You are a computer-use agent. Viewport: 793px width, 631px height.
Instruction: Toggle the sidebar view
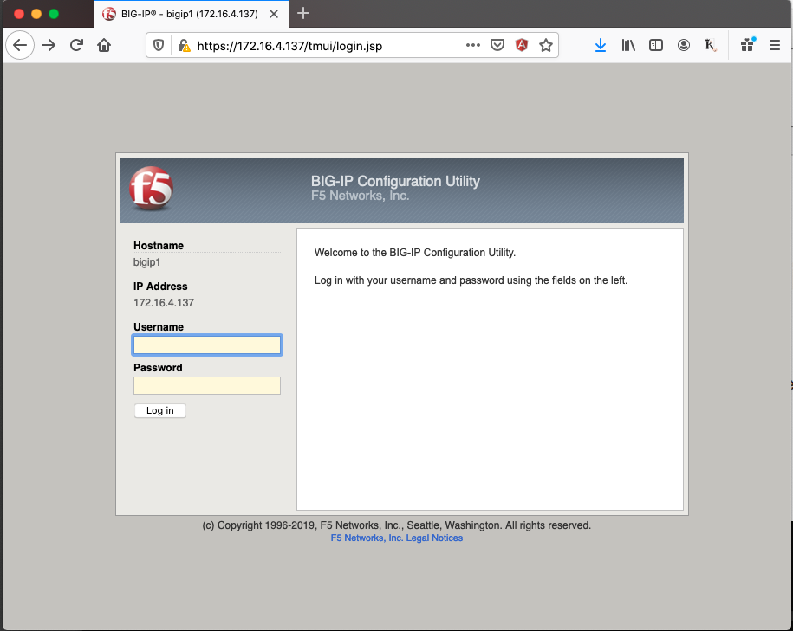click(656, 46)
